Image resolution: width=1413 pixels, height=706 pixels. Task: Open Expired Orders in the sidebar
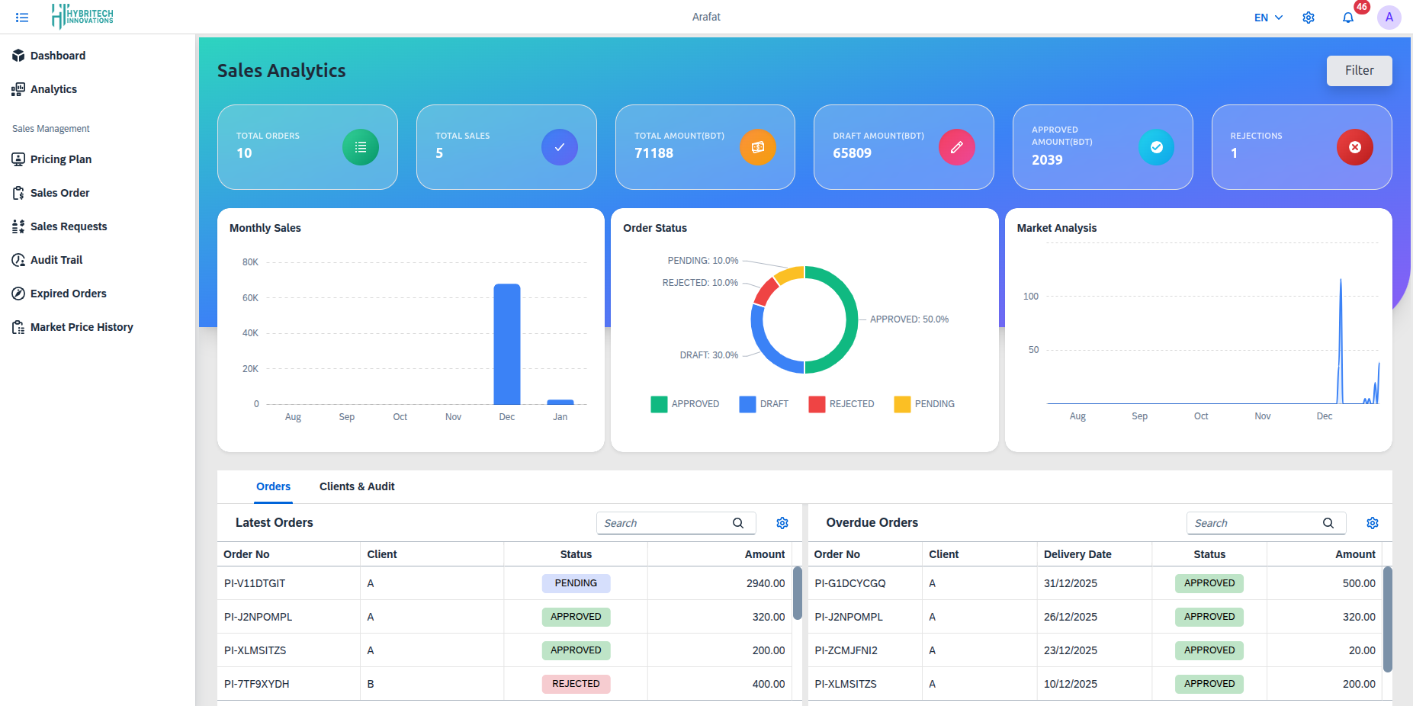tap(18, 293)
